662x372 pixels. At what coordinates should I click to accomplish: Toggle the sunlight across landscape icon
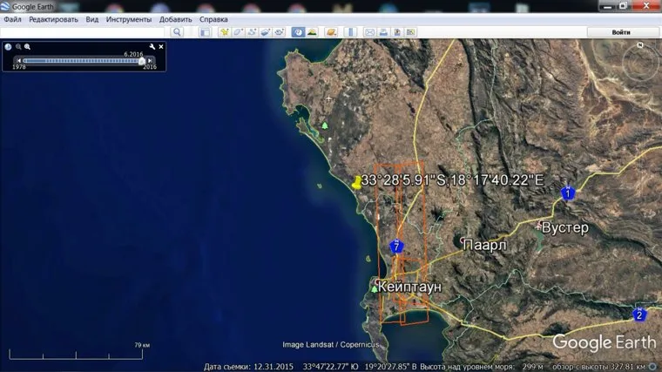(312, 32)
